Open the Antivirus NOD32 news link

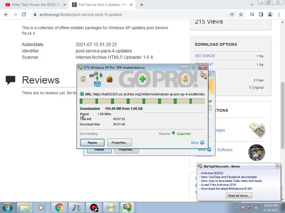point(212,173)
